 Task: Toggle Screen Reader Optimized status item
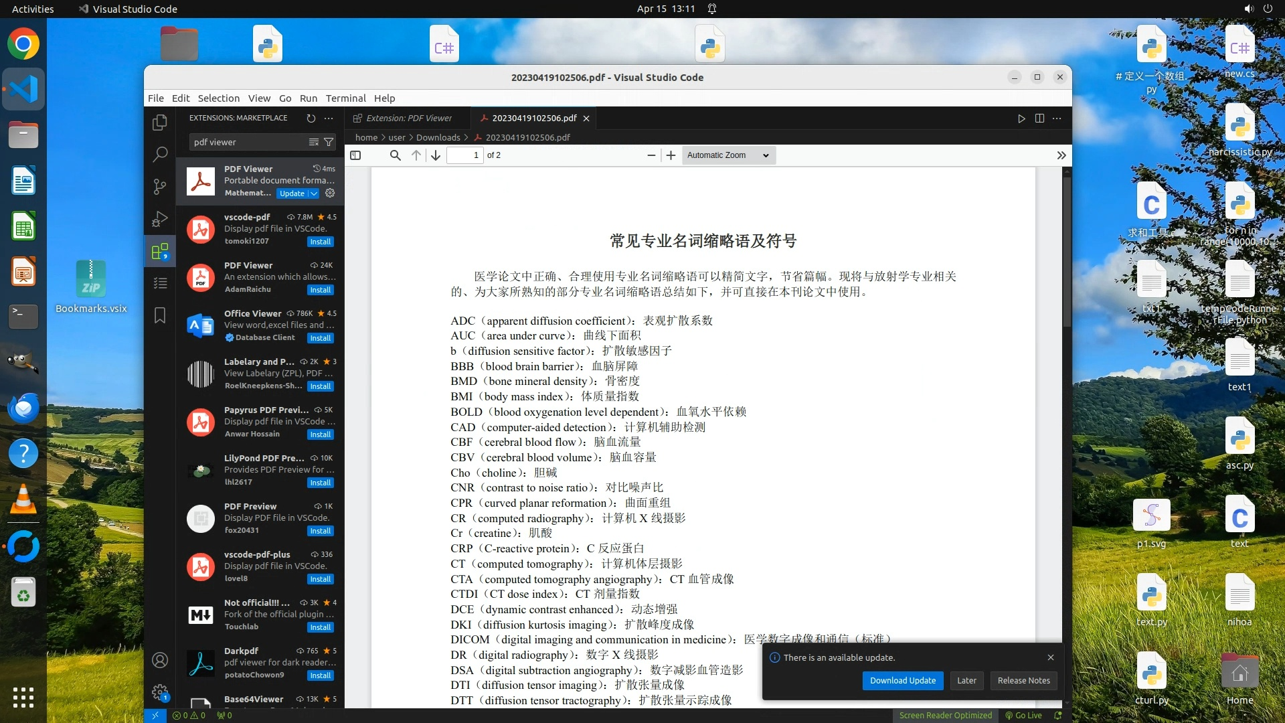pos(945,715)
